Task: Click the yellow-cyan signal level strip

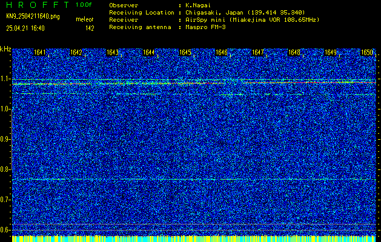Action: (x=194, y=239)
